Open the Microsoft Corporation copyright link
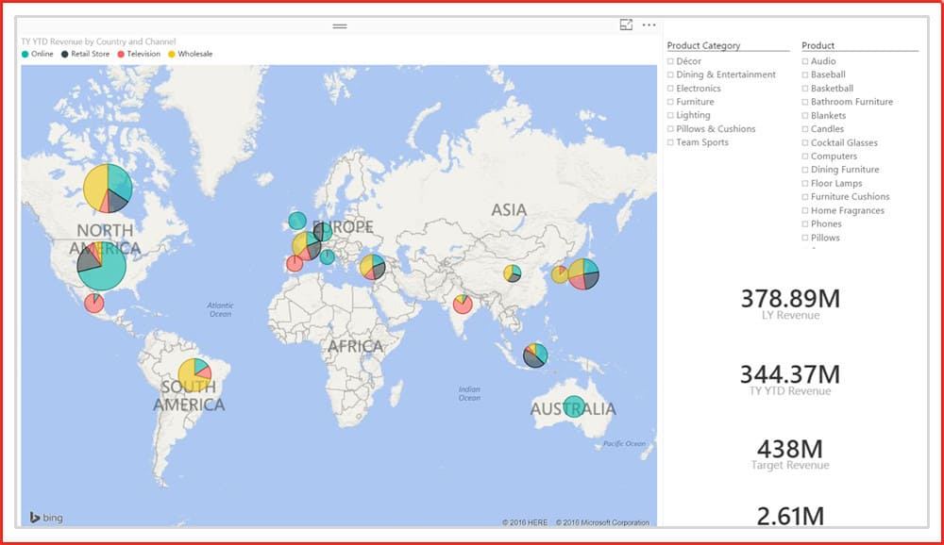The image size is (944, 545). 603,522
